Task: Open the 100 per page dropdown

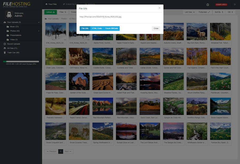Action: pos(230,12)
